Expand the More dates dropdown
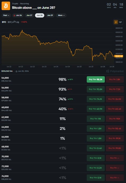Image resolution: width=126 pixels, height=183 pixels. pos(61,15)
